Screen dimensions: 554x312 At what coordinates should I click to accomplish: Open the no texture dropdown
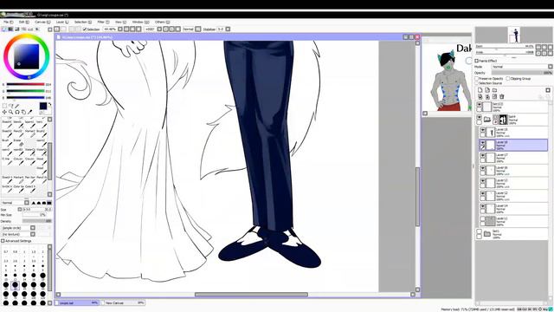point(33,234)
